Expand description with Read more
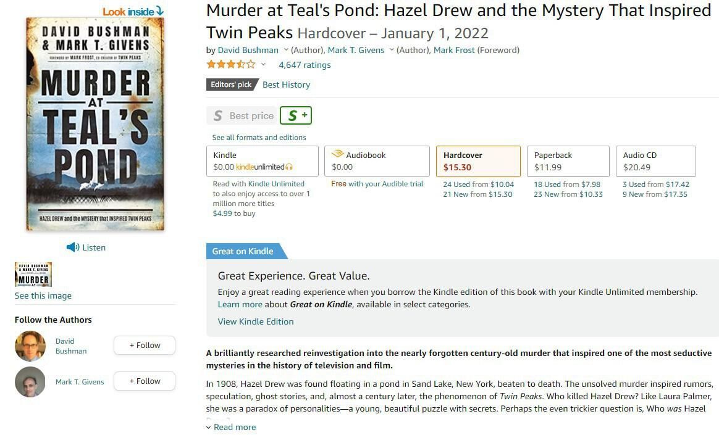Image resolution: width=719 pixels, height=435 pixels. pyautogui.click(x=231, y=427)
